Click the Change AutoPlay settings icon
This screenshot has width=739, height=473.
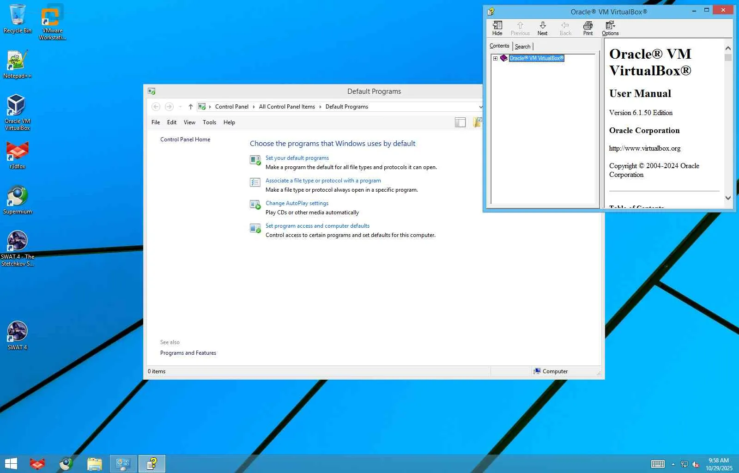[255, 205]
